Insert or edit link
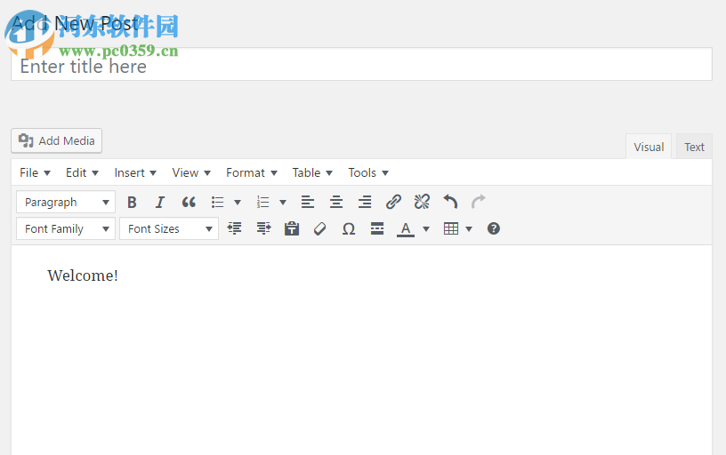The height and width of the screenshot is (455, 726). pos(393,202)
